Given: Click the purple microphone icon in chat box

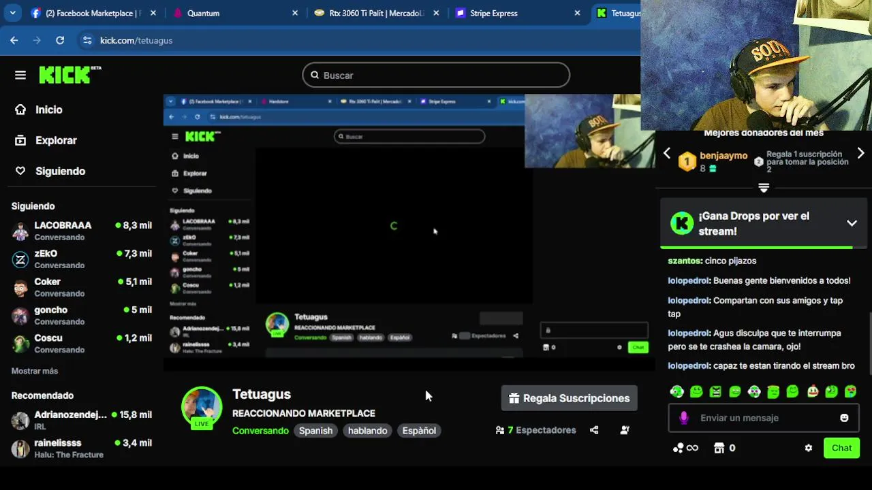Looking at the screenshot, I should [684, 418].
